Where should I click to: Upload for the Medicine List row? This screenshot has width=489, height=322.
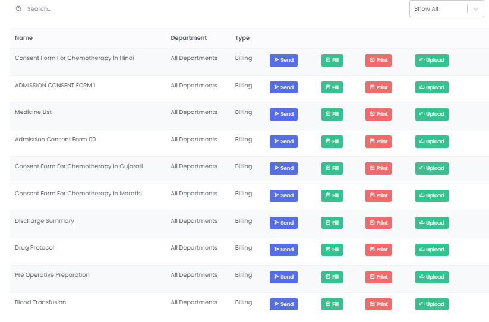(x=431, y=114)
